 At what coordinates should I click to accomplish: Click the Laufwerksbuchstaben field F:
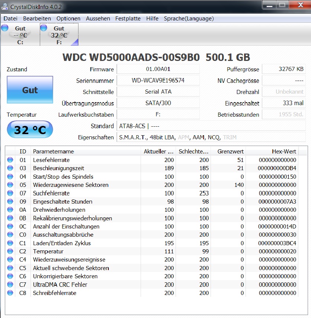pyautogui.click(x=158, y=114)
